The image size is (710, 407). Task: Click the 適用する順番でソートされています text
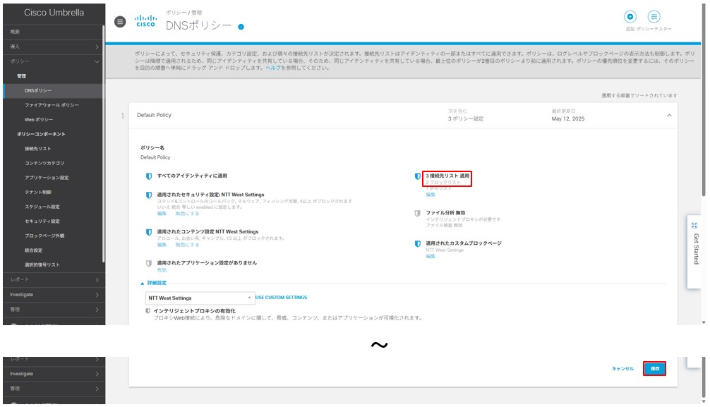(639, 95)
